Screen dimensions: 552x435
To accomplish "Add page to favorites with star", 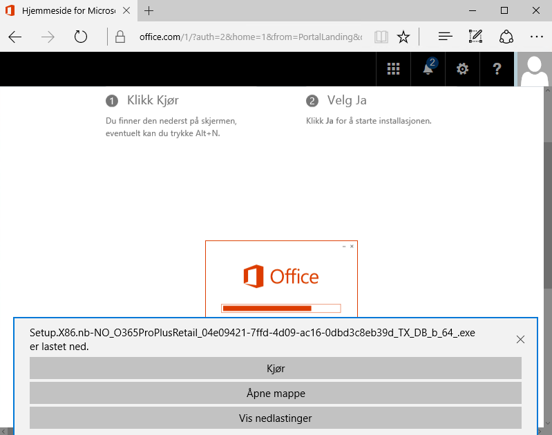I will coord(403,37).
